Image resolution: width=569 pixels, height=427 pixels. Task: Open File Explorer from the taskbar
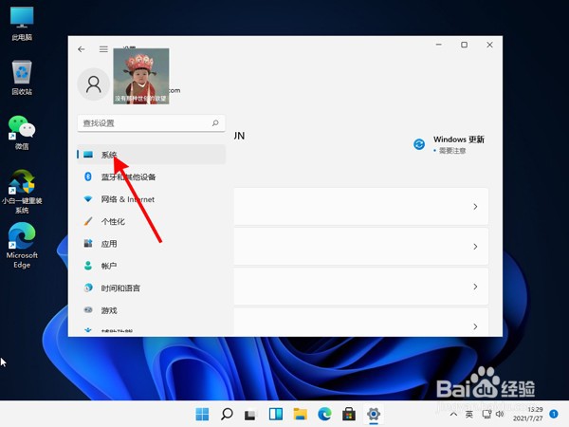coord(300,414)
